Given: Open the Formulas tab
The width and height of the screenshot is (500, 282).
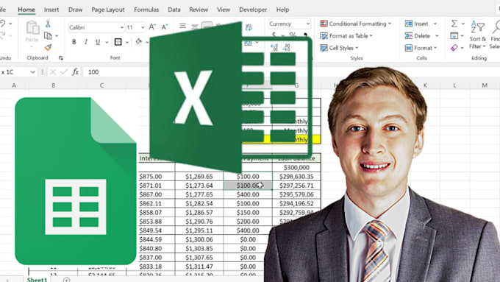Looking at the screenshot, I should [x=146, y=10].
